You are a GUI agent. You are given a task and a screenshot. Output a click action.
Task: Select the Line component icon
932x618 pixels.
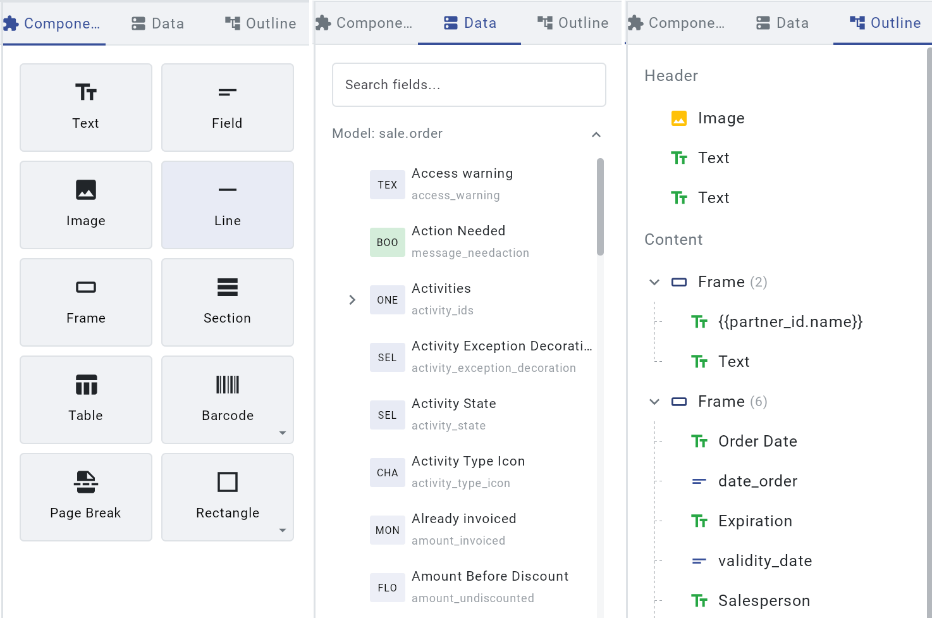pos(227,205)
